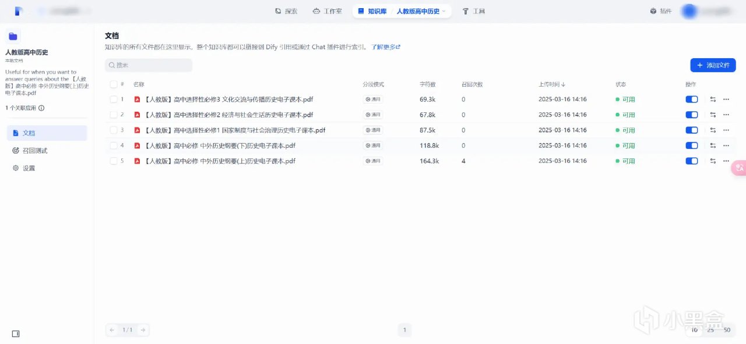Open the 探索 explore tab
This screenshot has height=344, width=746.
[286, 11]
